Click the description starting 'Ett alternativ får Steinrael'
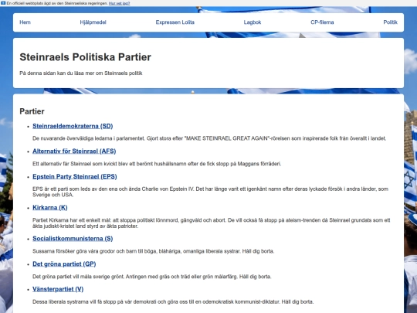Viewport: 417px width, 313px height. point(157,164)
